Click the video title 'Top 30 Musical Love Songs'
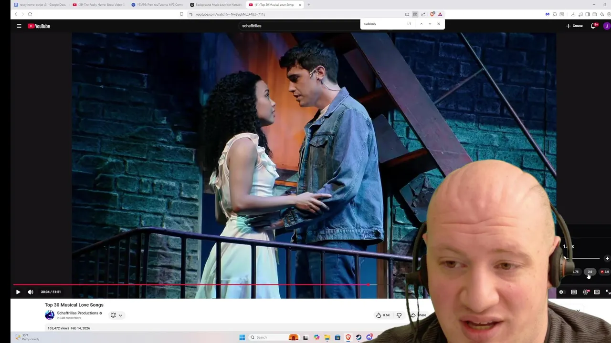The image size is (611, 343). point(74,305)
